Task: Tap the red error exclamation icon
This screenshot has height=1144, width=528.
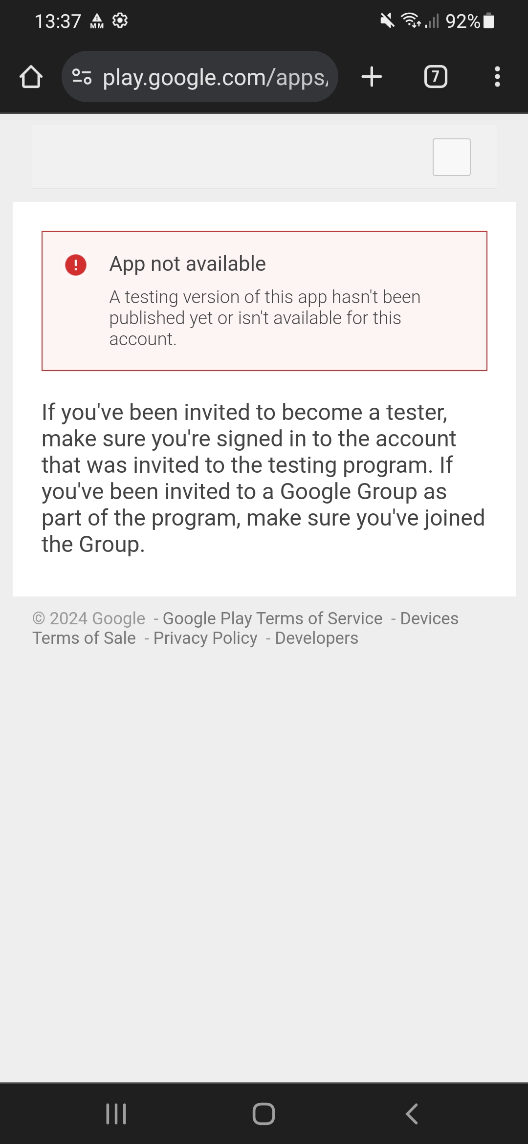Action: pos(76,265)
